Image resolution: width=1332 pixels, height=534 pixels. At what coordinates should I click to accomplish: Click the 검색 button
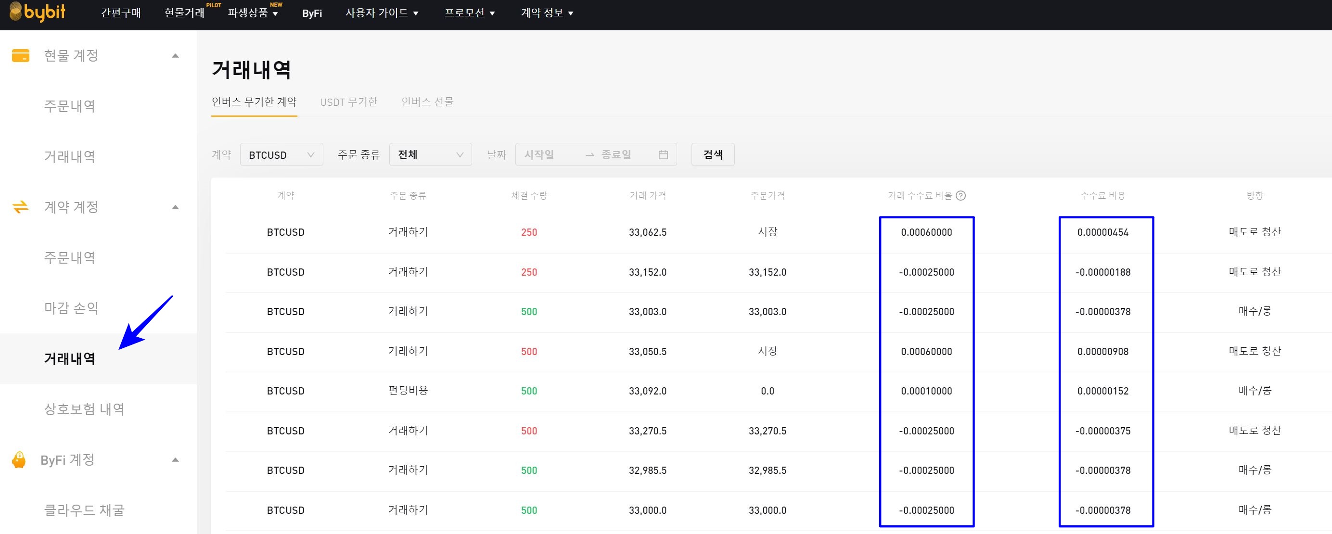click(713, 154)
